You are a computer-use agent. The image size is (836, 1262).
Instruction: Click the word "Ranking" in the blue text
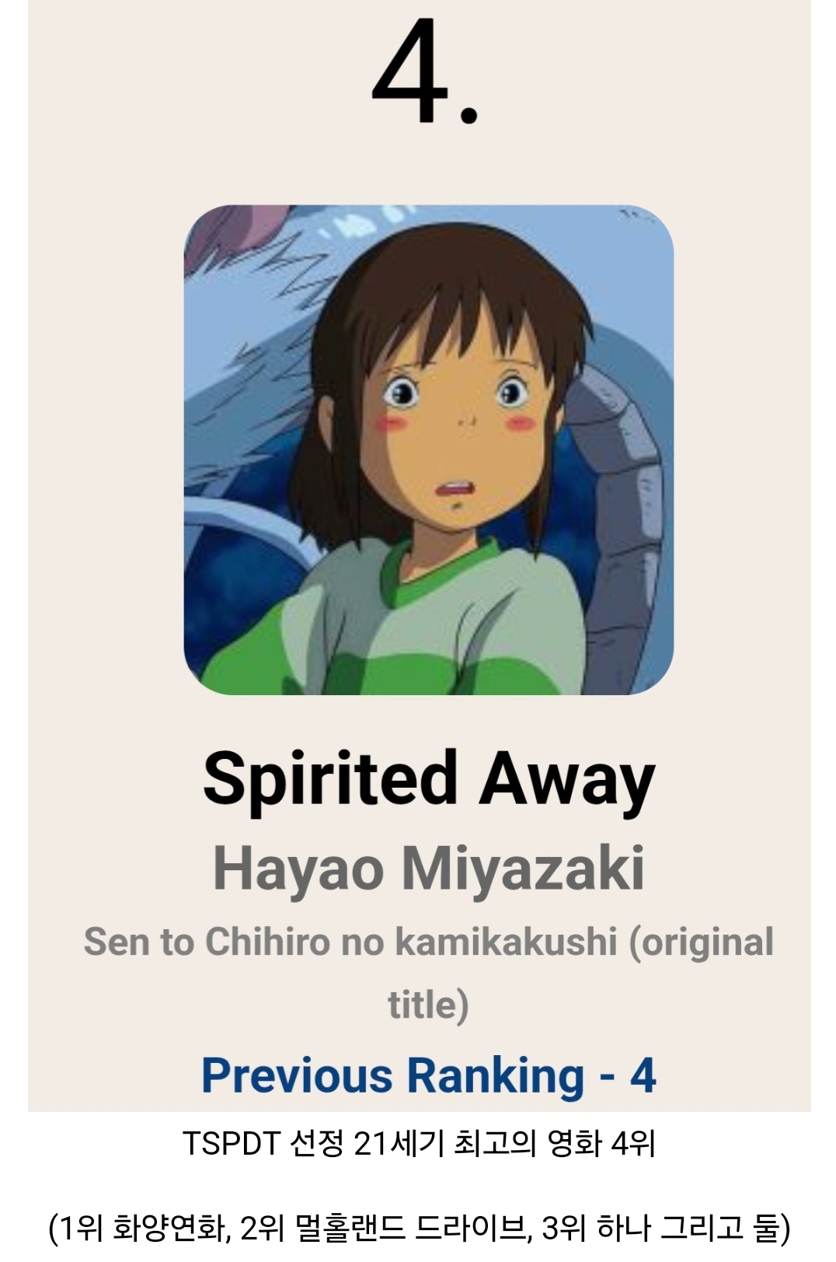[496, 1075]
